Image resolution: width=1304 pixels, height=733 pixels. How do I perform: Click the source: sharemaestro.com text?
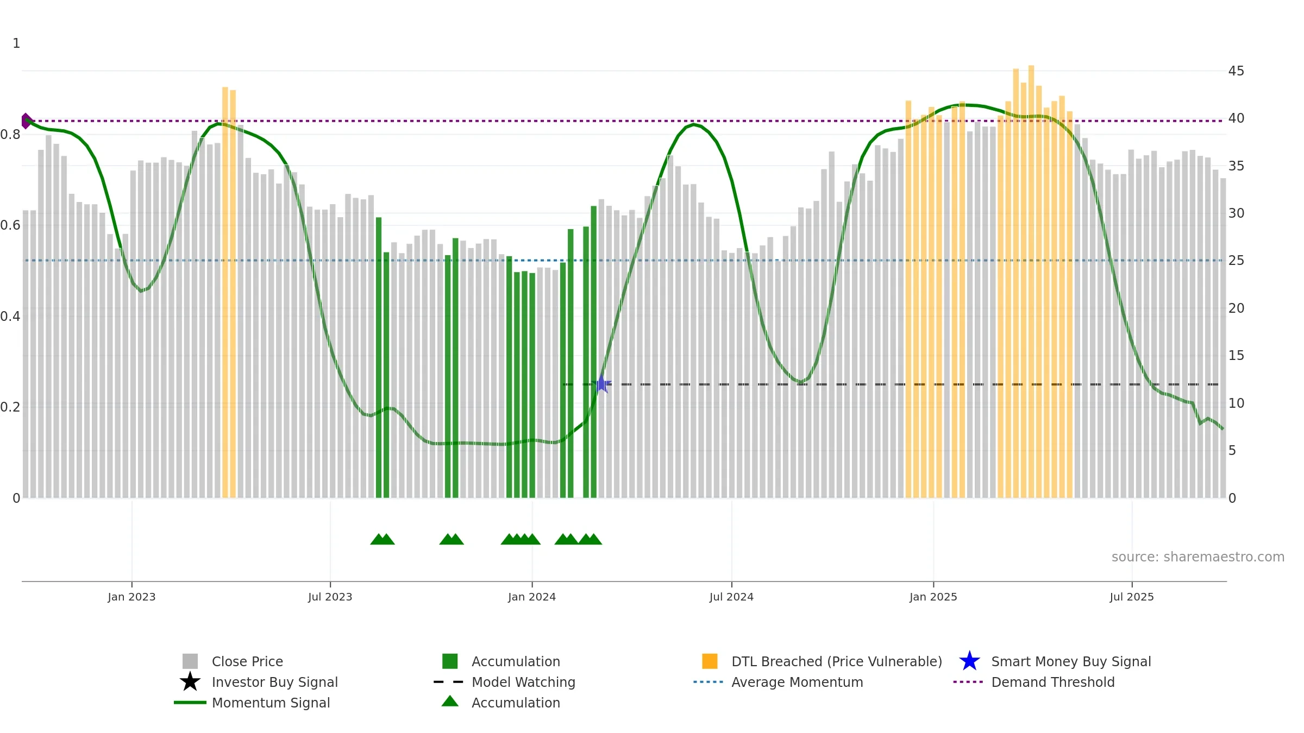pyautogui.click(x=1198, y=557)
